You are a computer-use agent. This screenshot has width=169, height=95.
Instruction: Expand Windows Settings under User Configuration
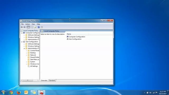tap(24, 46)
